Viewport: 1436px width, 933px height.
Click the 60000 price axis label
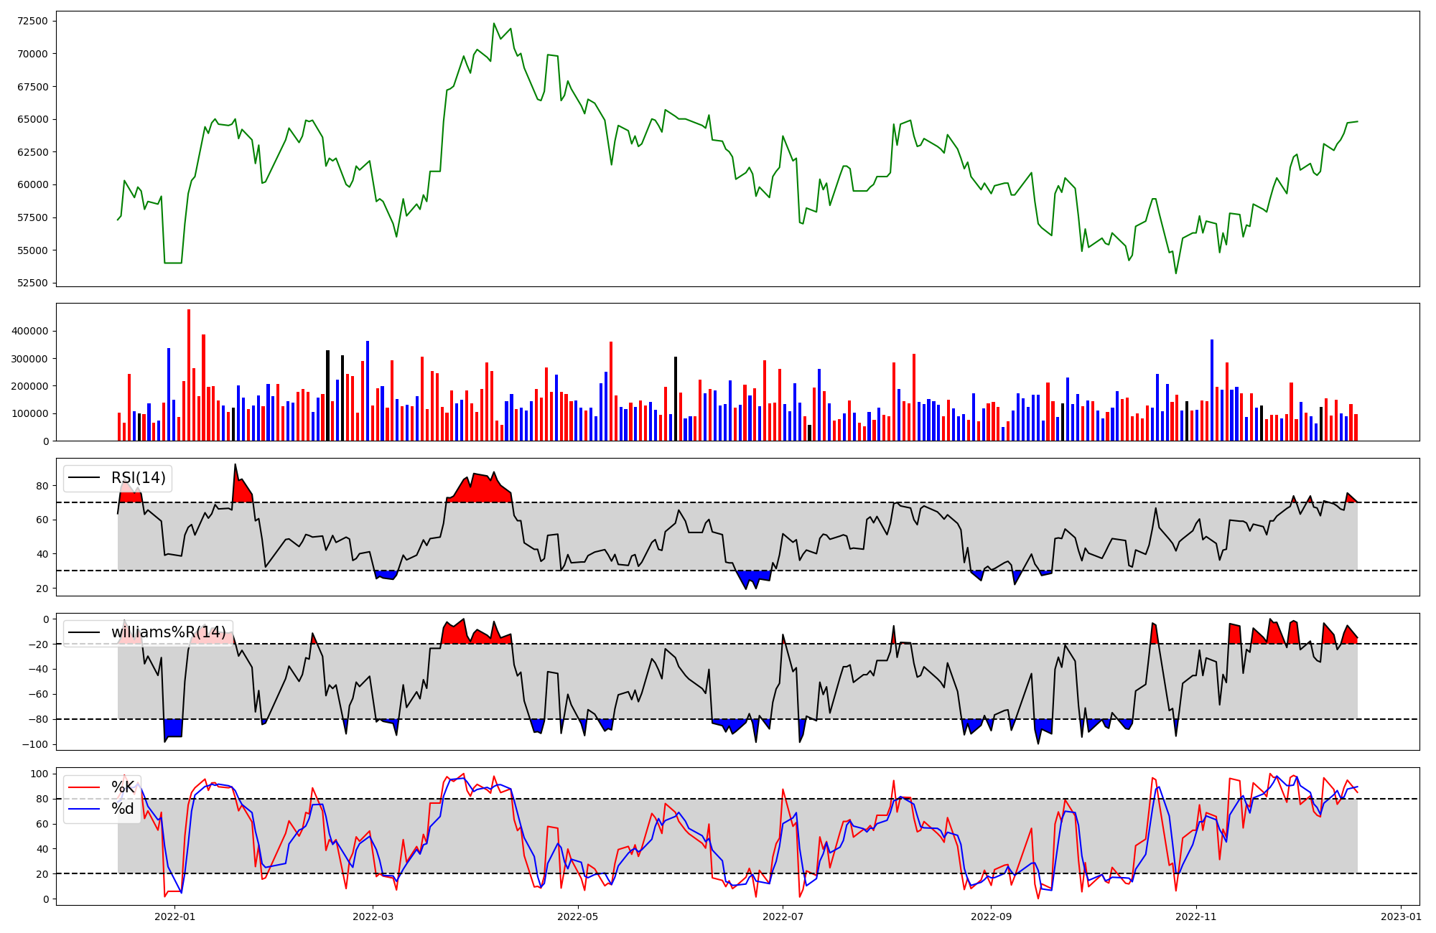32,184
